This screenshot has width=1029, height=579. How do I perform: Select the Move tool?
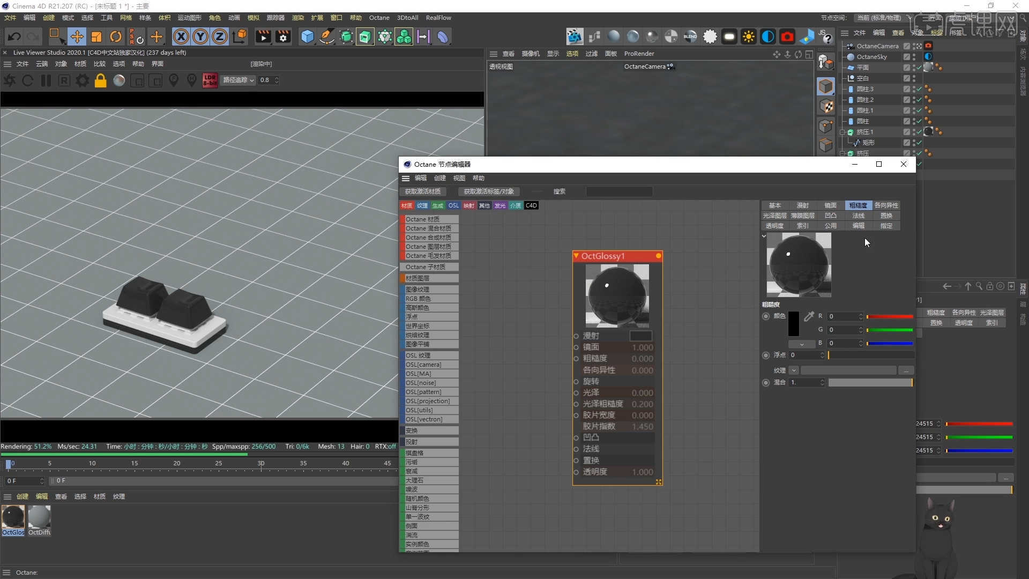[77, 36]
